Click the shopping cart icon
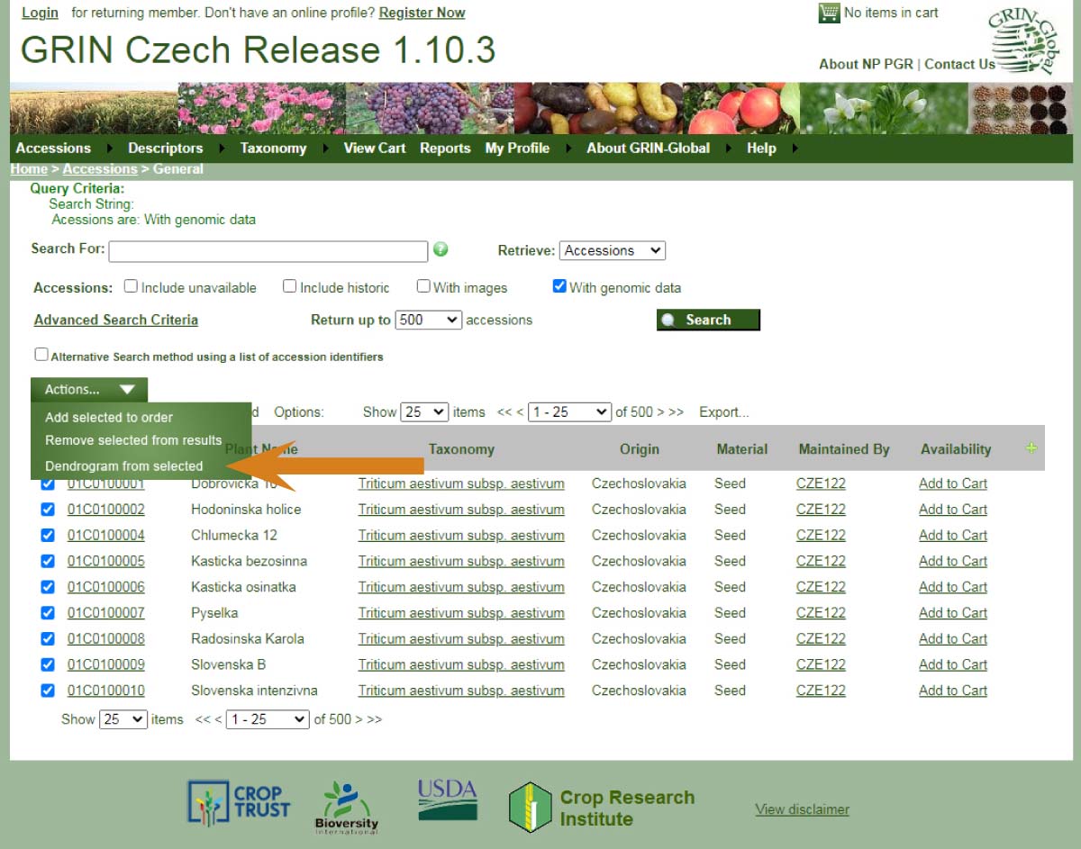 [829, 13]
